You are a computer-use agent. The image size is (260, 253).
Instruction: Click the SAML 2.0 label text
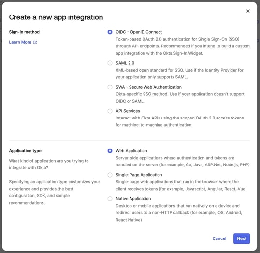[125, 63]
